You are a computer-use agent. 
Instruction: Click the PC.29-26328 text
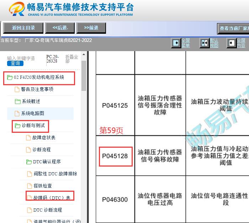pyautogui.click(x=52, y=59)
